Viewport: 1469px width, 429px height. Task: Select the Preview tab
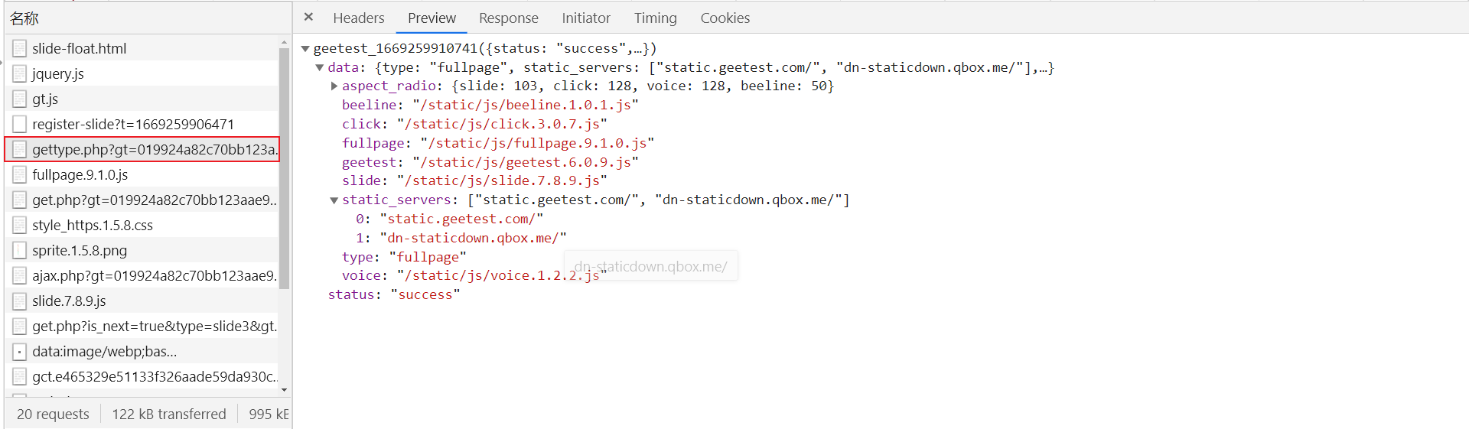[x=432, y=18]
